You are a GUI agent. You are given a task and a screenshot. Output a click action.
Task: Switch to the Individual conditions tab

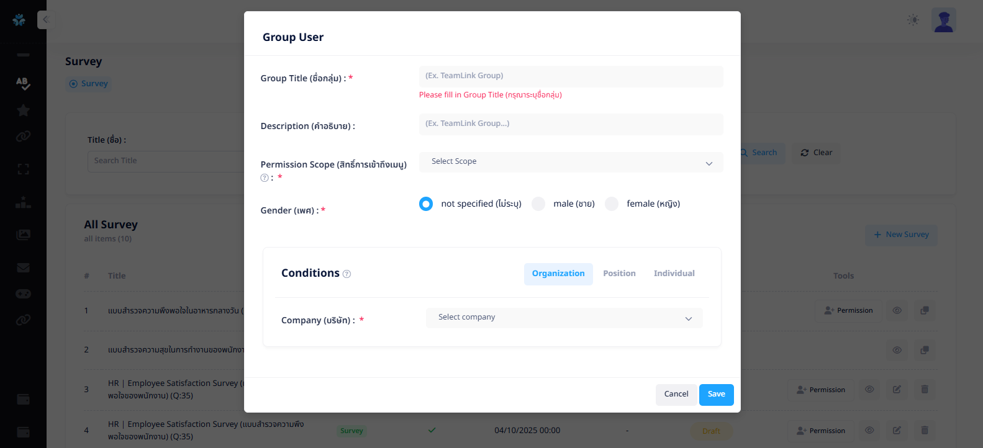[x=674, y=274]
